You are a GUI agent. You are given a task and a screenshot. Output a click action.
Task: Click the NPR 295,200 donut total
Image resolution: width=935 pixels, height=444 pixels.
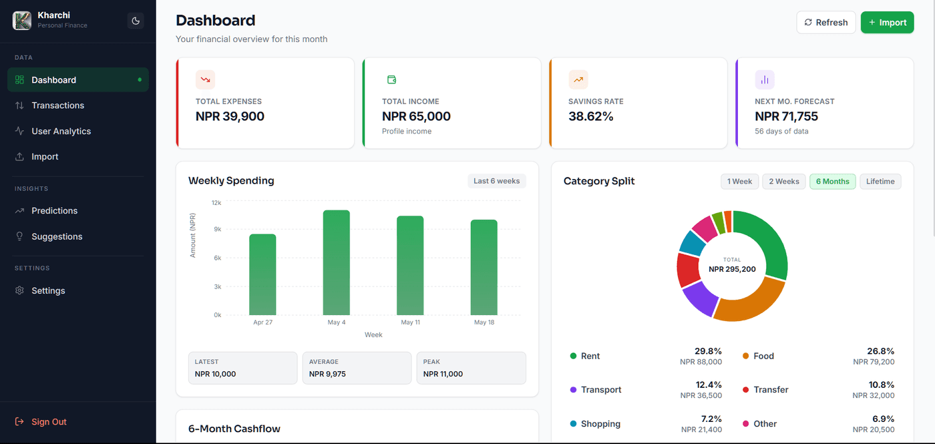[x=732, y=269]
